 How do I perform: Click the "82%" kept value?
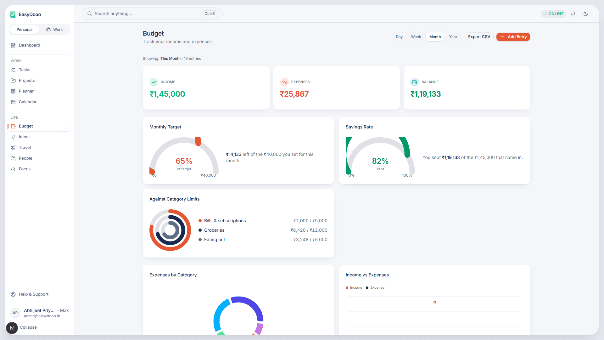(380, 161)
